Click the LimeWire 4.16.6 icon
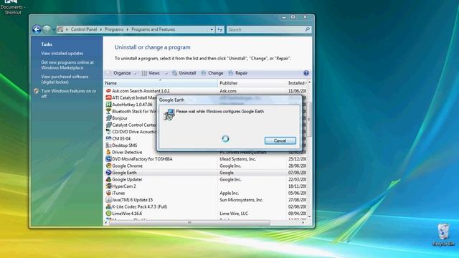Screen dimensions: 459x258 pyautogui.click(x=108, y=214)
